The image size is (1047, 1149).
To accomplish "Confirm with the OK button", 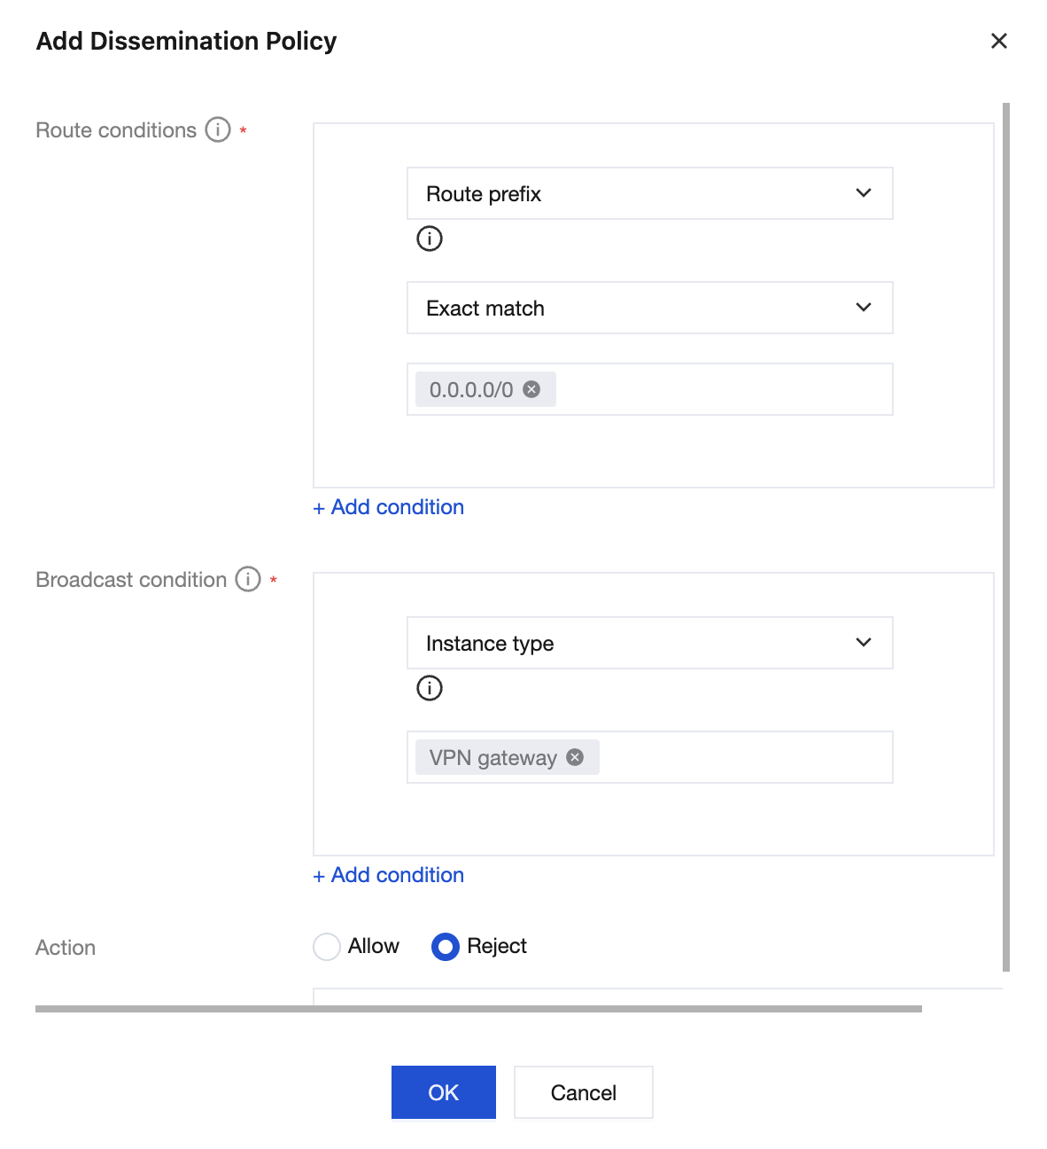I will coord(444,1092).
